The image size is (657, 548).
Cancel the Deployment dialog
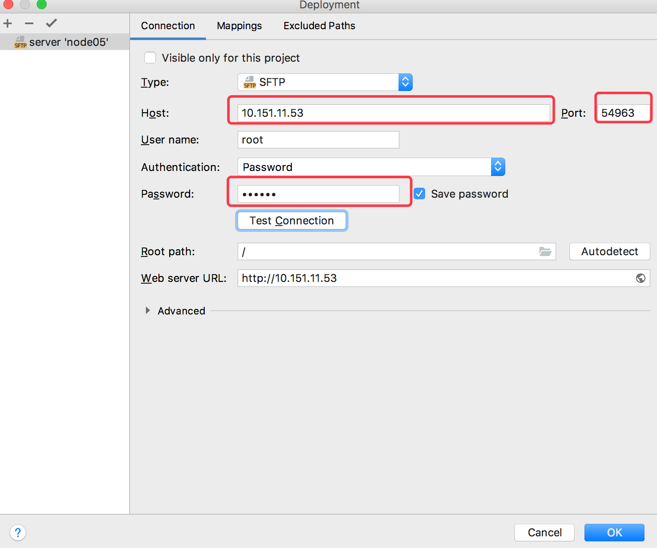click(544, 533)
